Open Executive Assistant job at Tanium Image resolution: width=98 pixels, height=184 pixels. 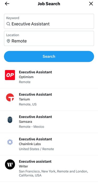click(49, 99)
